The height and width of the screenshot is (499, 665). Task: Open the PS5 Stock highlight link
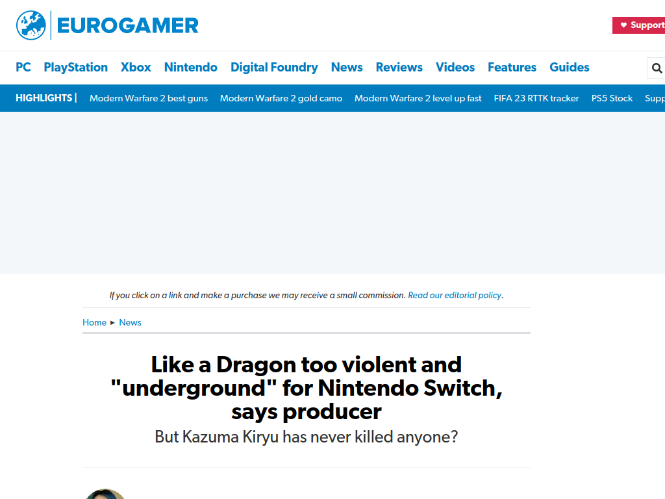(x=612, y=99)
